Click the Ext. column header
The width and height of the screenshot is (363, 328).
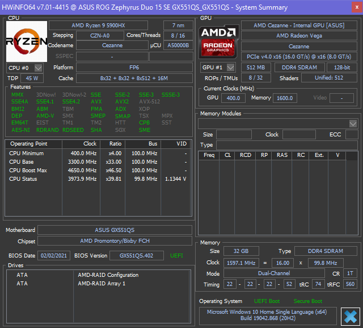(x=319, y=155)
